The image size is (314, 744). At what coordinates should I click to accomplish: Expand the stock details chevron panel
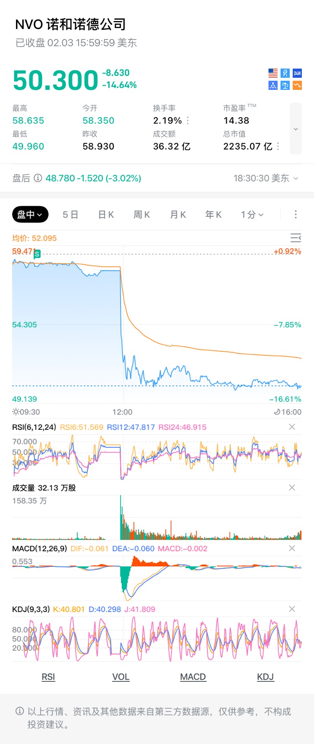pyautogui.click(x=296, y=129)
